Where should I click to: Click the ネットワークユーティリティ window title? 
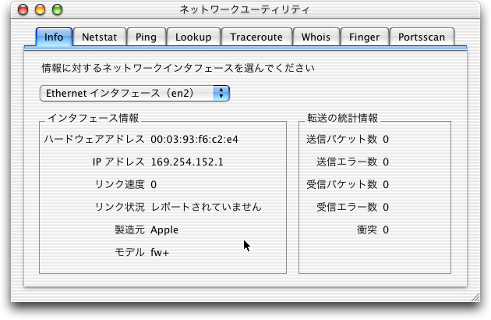click(x=244, y=10)
